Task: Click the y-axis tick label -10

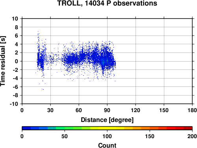Action: point(14,104)
